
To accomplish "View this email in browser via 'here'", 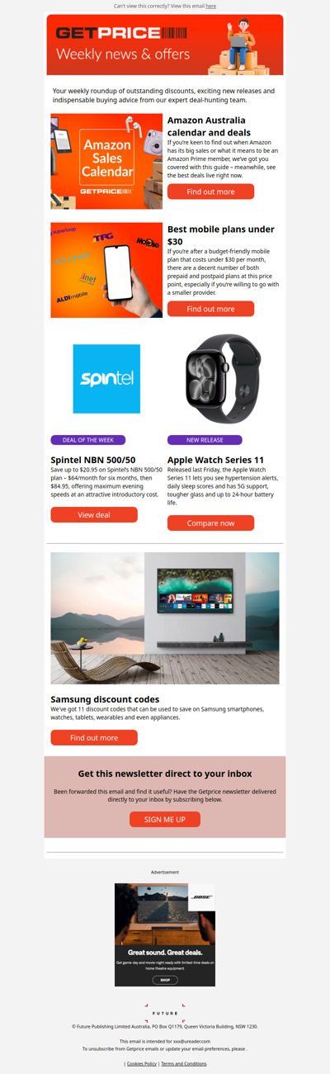I will click(211, 6).
